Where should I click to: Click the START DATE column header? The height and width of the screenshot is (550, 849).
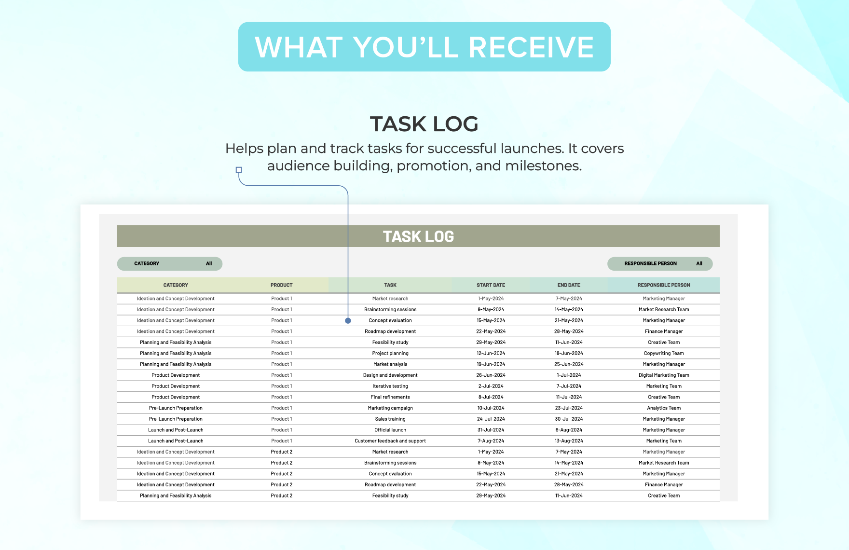491,285
